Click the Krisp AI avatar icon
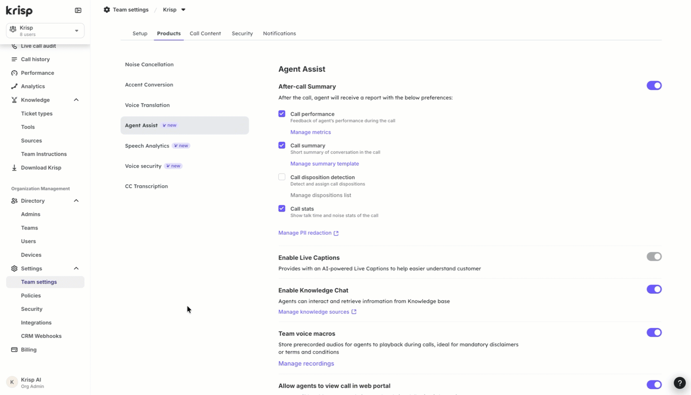691x395 pixels. click(x=12, y=382)
